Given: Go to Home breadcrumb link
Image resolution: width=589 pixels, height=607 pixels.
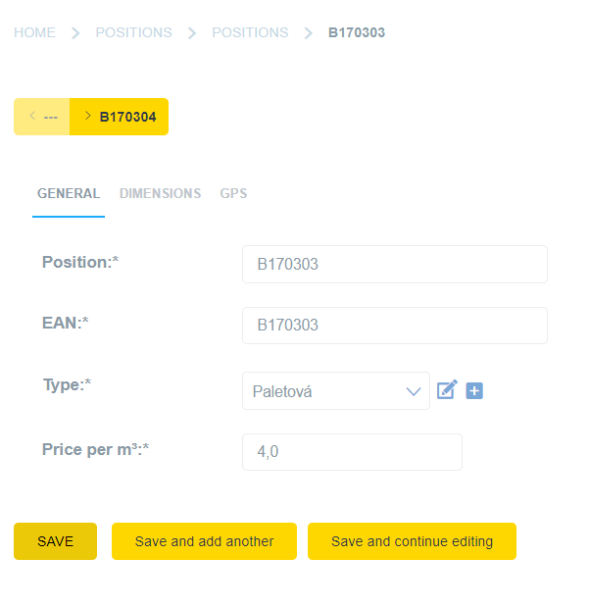Looking at the screenshot, I should pos(34,32).
